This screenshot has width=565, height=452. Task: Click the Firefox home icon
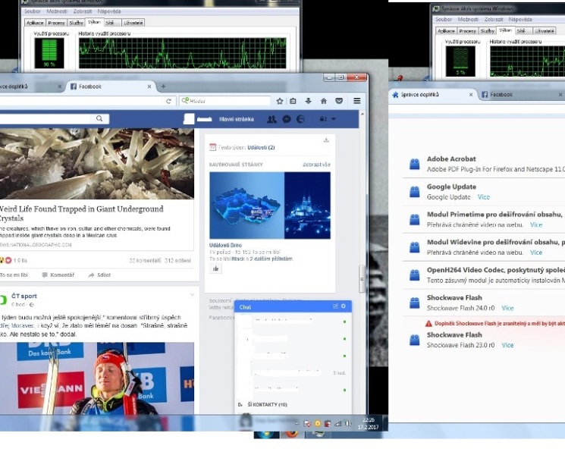[x=324, y=101]
